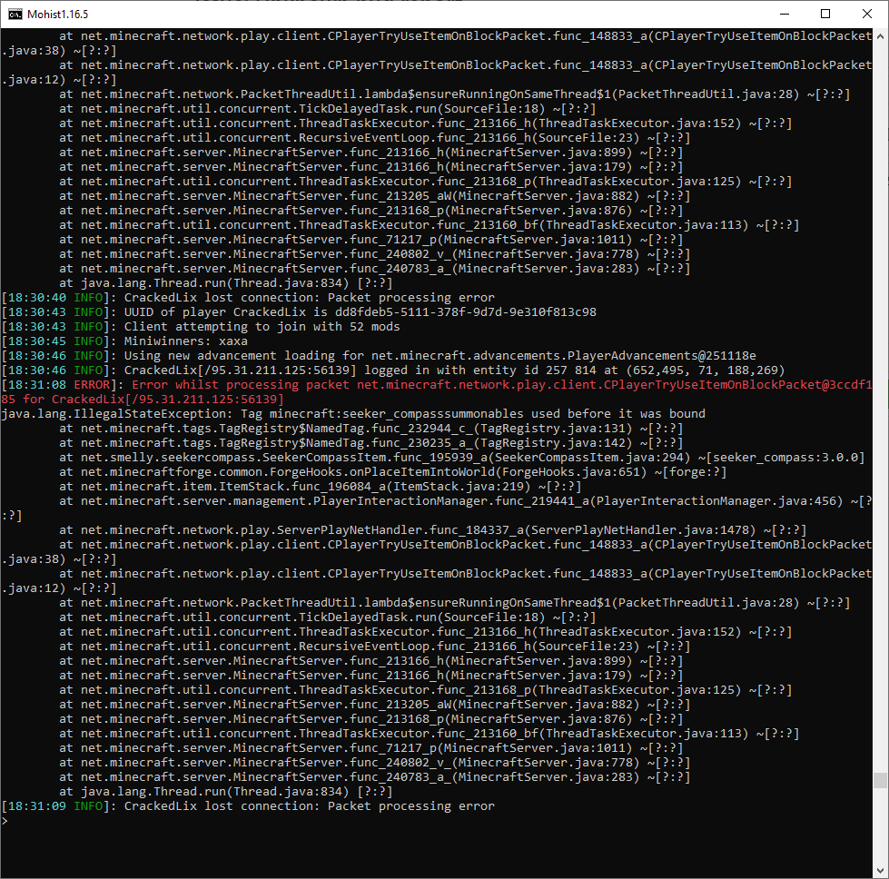Click the TagRegistry.java:142 stack trace line

point(371,443)
